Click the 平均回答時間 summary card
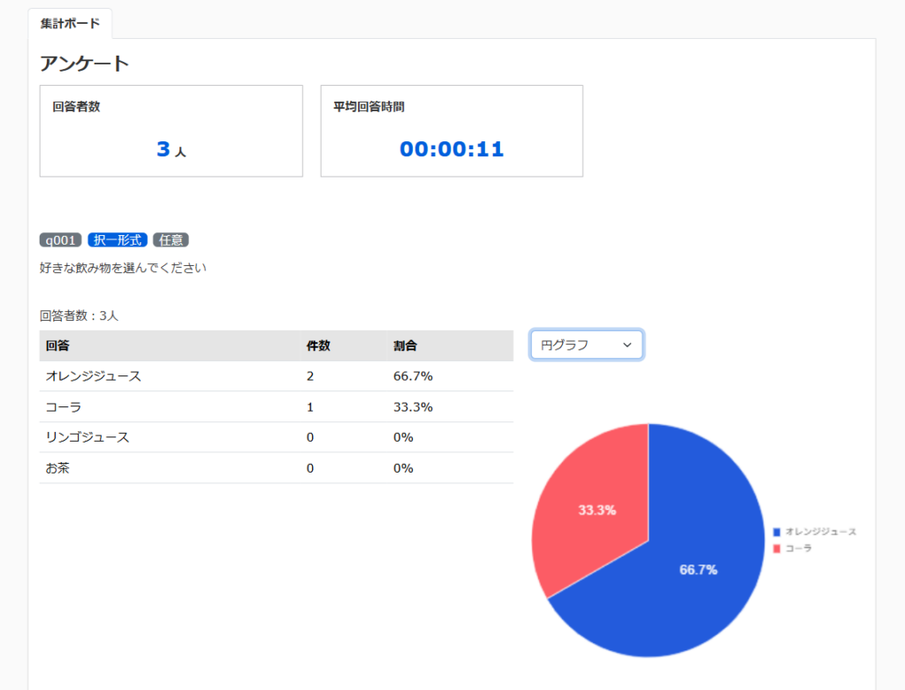Image resolution: width=905 pixels, height=690 pixels. pyautogui.click(x=452, y=131)
